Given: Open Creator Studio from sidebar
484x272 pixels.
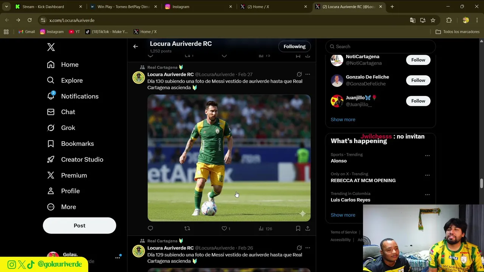Looking at the screenshot, I should 75,159.
